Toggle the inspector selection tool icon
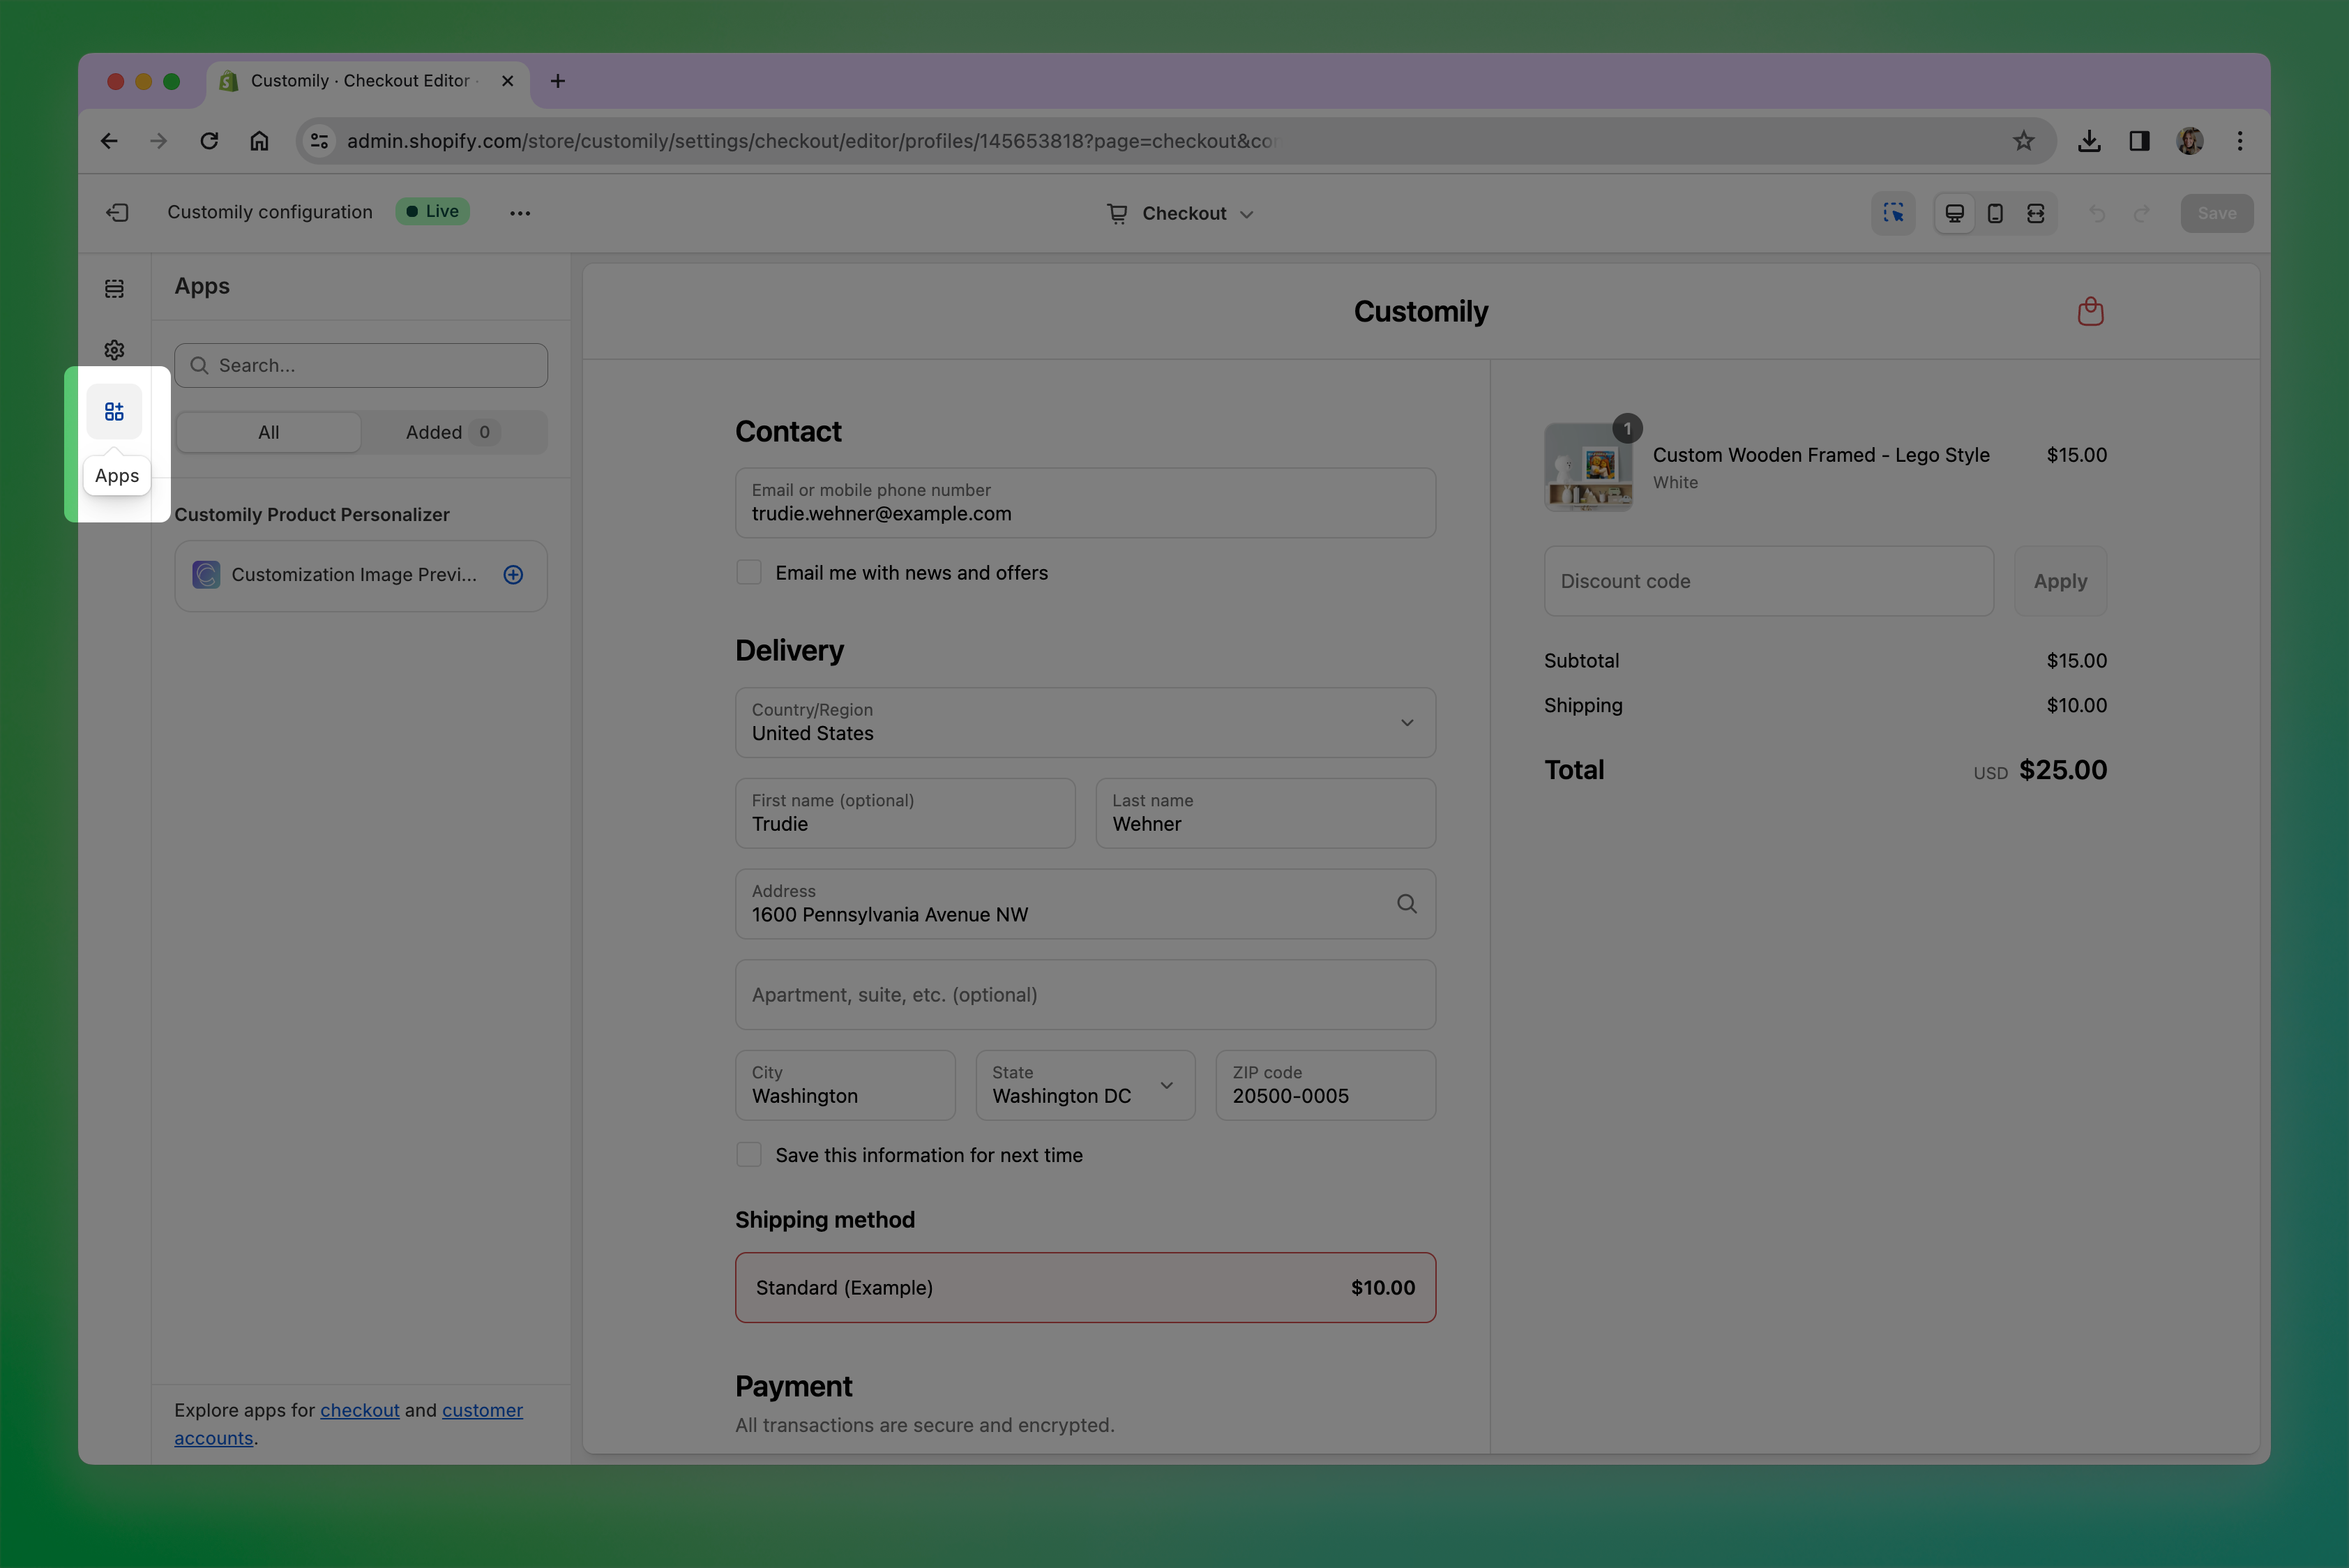Image resolution: width=2349 pixels, height=1568 pixels. point(1893,213)
